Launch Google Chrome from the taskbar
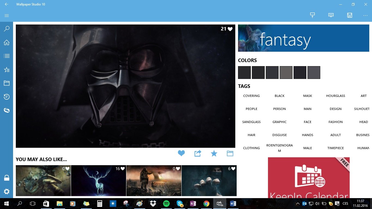Screen dimensions: 372x209 206,204
